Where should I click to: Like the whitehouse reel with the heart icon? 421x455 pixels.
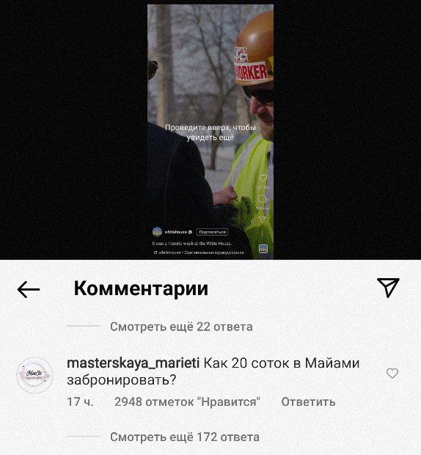click(x=263, y=178)
